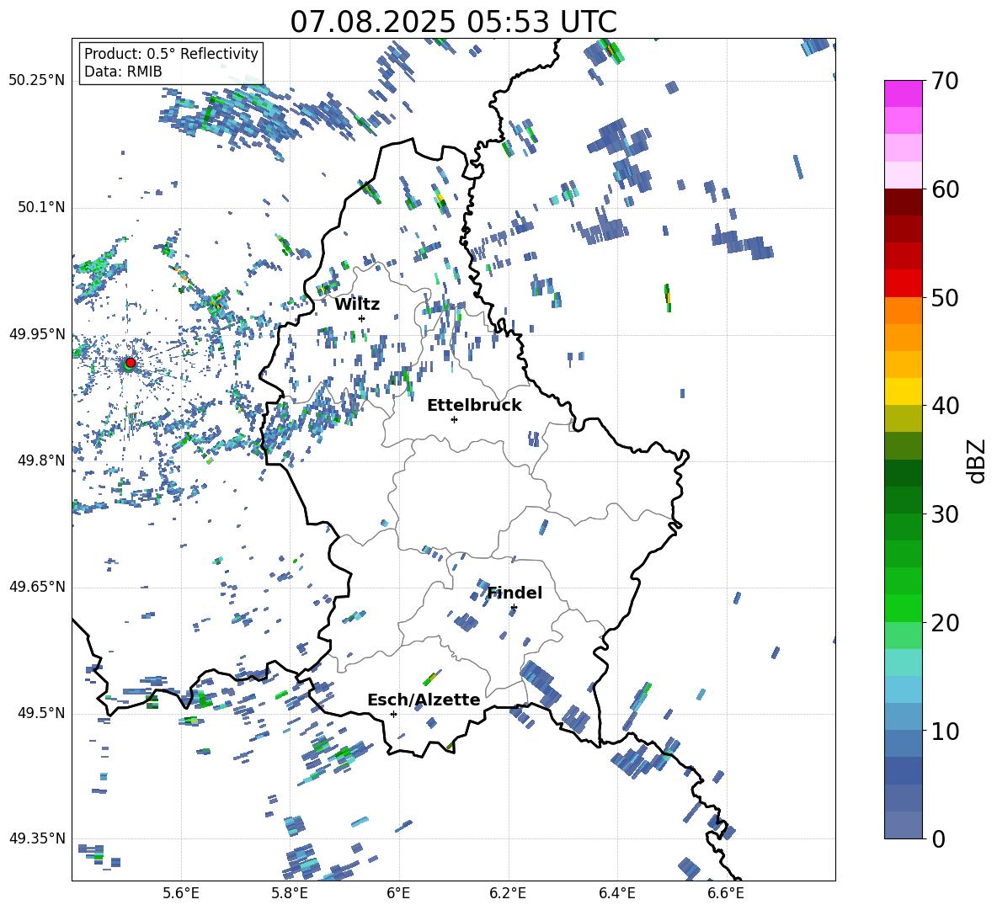Click the colorbar tick label 40
The image size is (997, 910).
pos(945,406)
